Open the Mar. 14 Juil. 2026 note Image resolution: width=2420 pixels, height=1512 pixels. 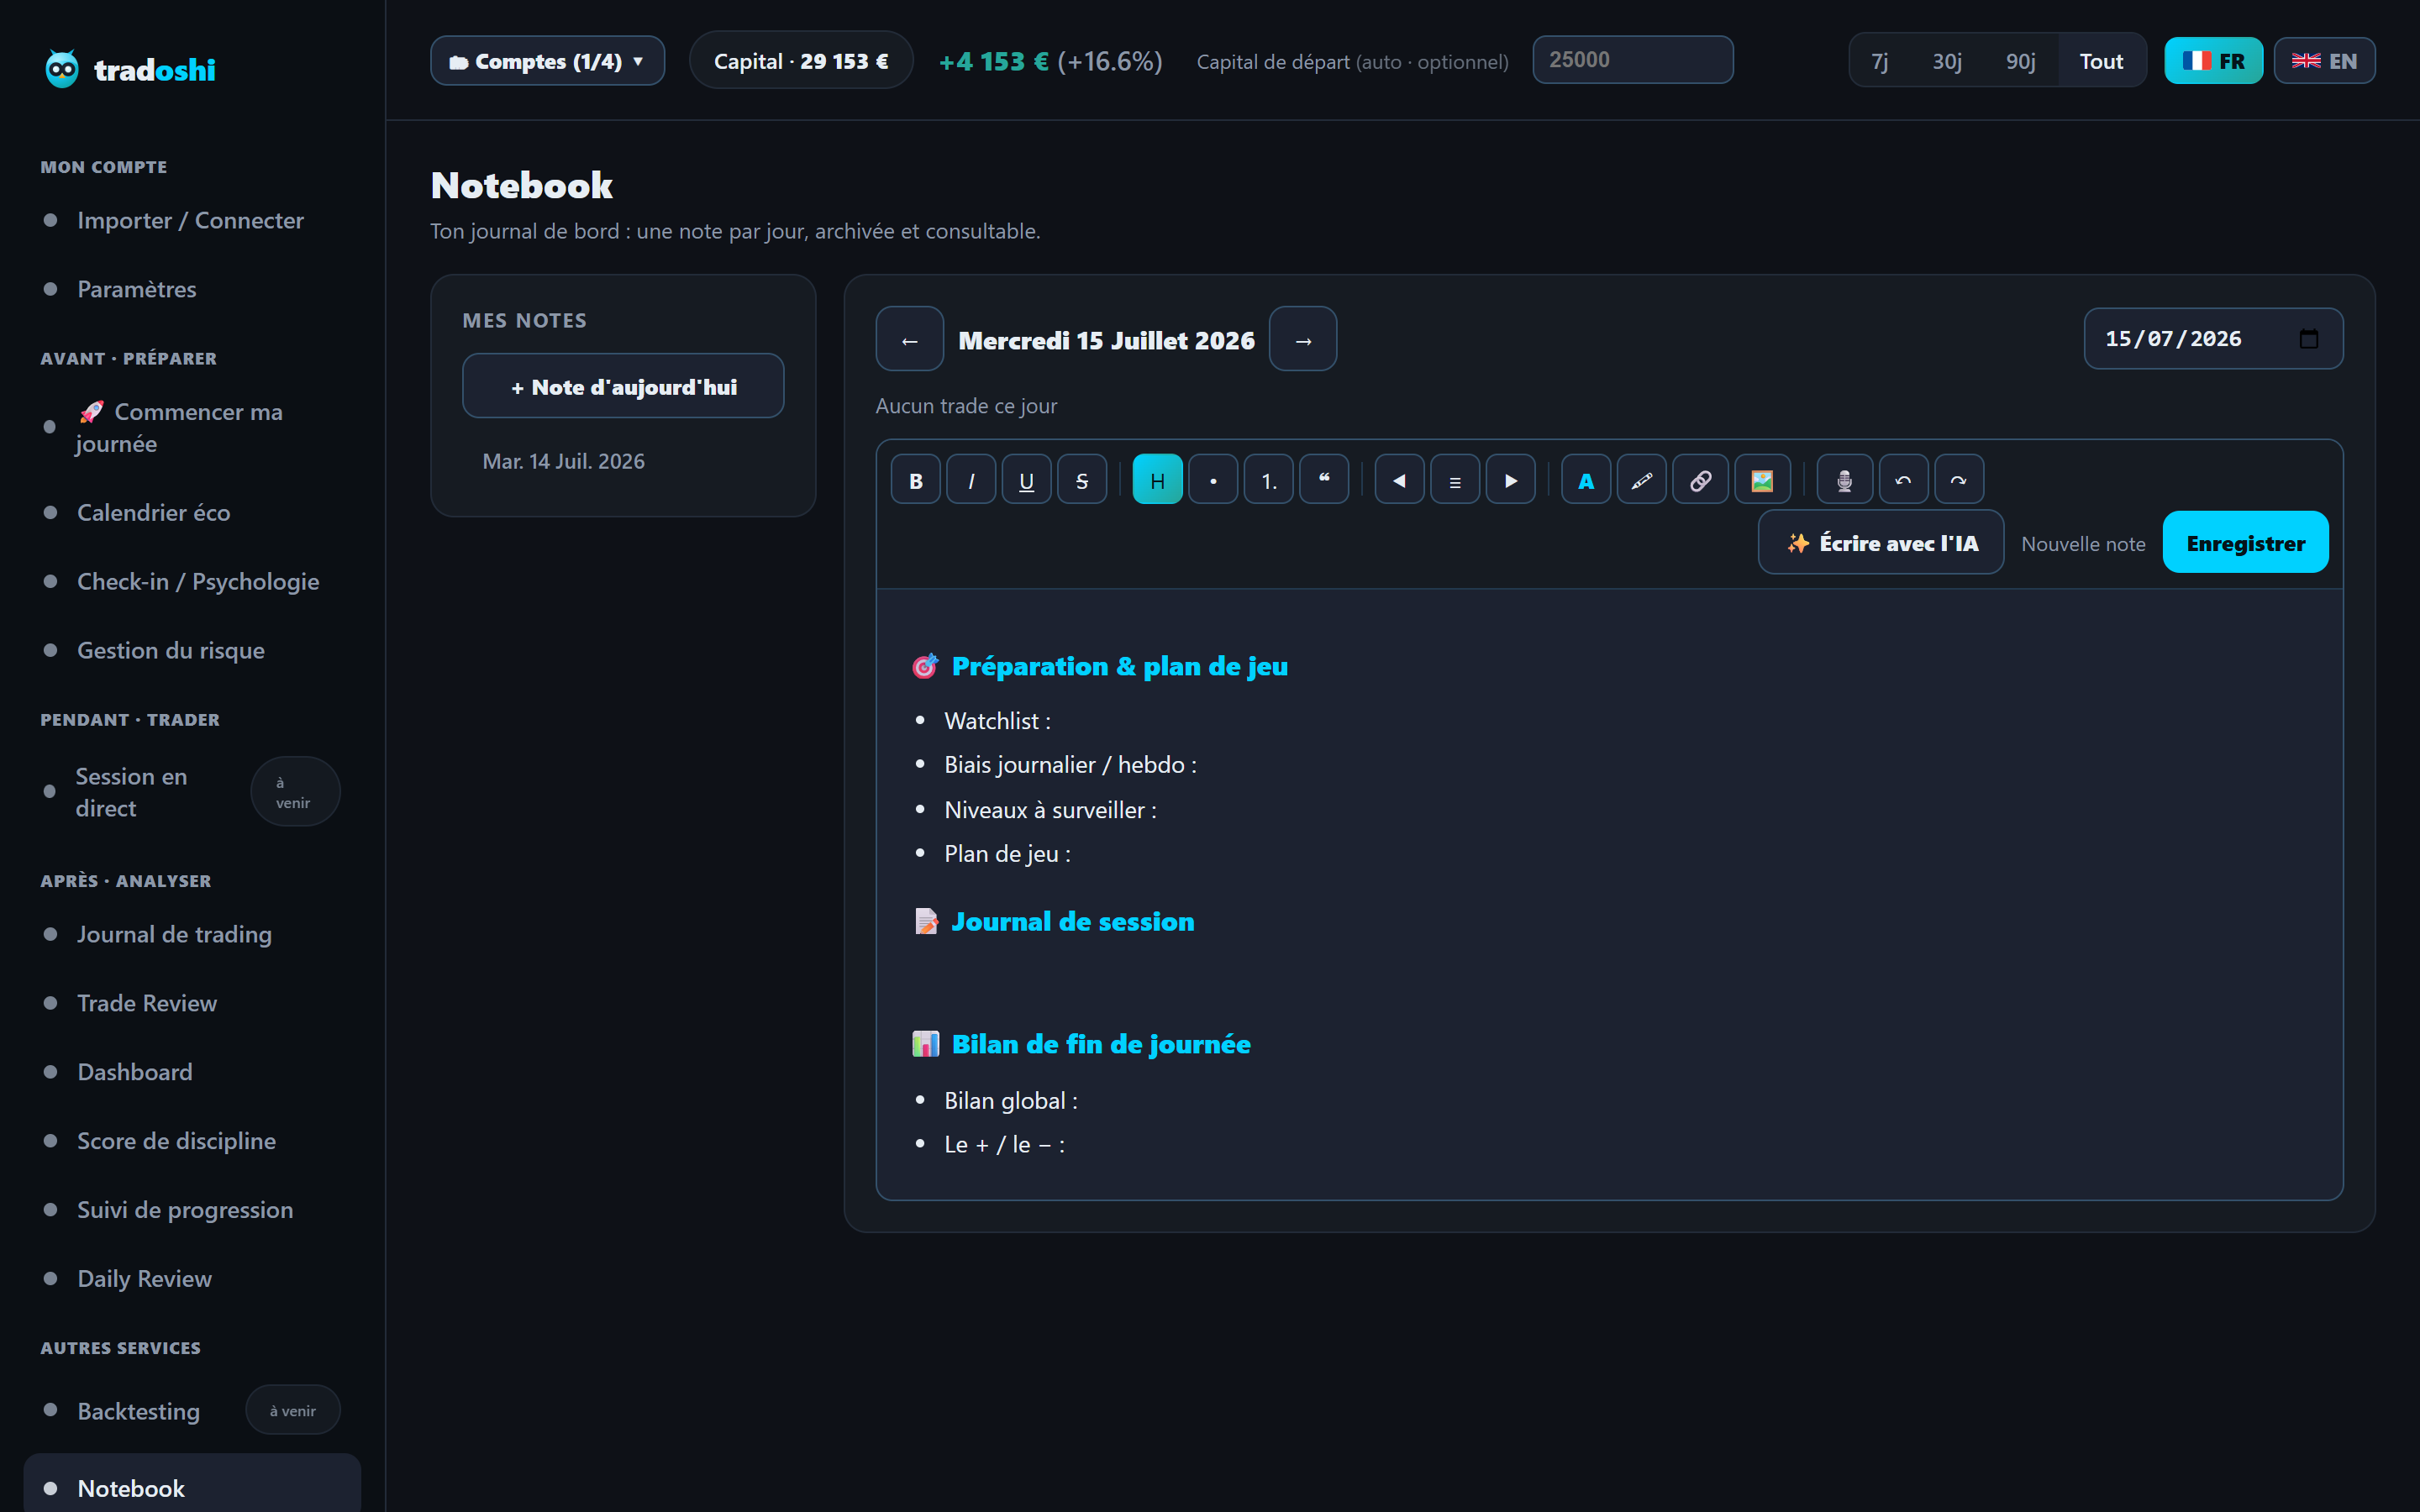tap(623, 461)
